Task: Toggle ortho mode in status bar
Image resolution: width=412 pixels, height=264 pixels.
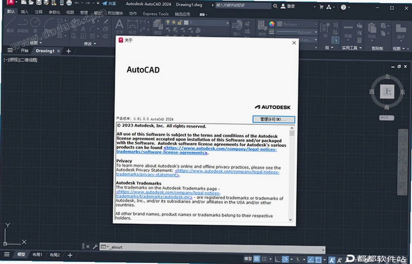Action: (278, 259)
